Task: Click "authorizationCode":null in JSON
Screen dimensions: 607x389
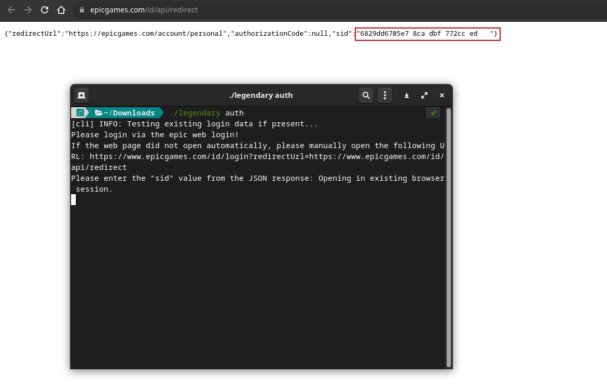Action: click(279, 34)
